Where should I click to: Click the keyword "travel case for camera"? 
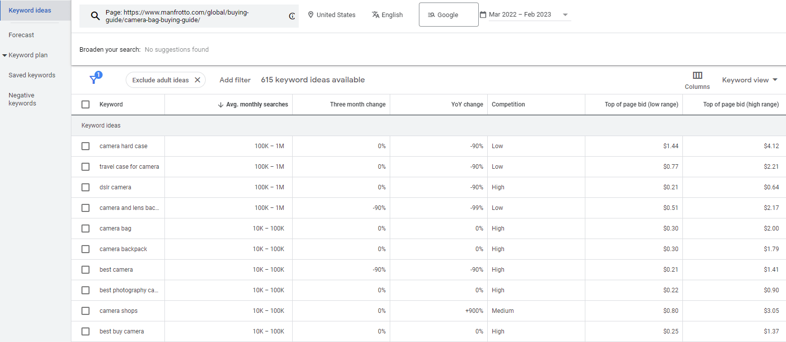tap(129, 167)
